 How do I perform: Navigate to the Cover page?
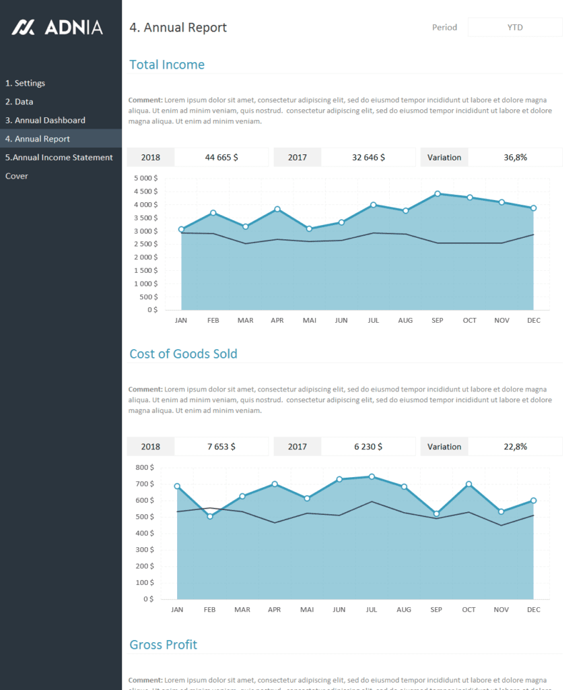click(17, 176)
